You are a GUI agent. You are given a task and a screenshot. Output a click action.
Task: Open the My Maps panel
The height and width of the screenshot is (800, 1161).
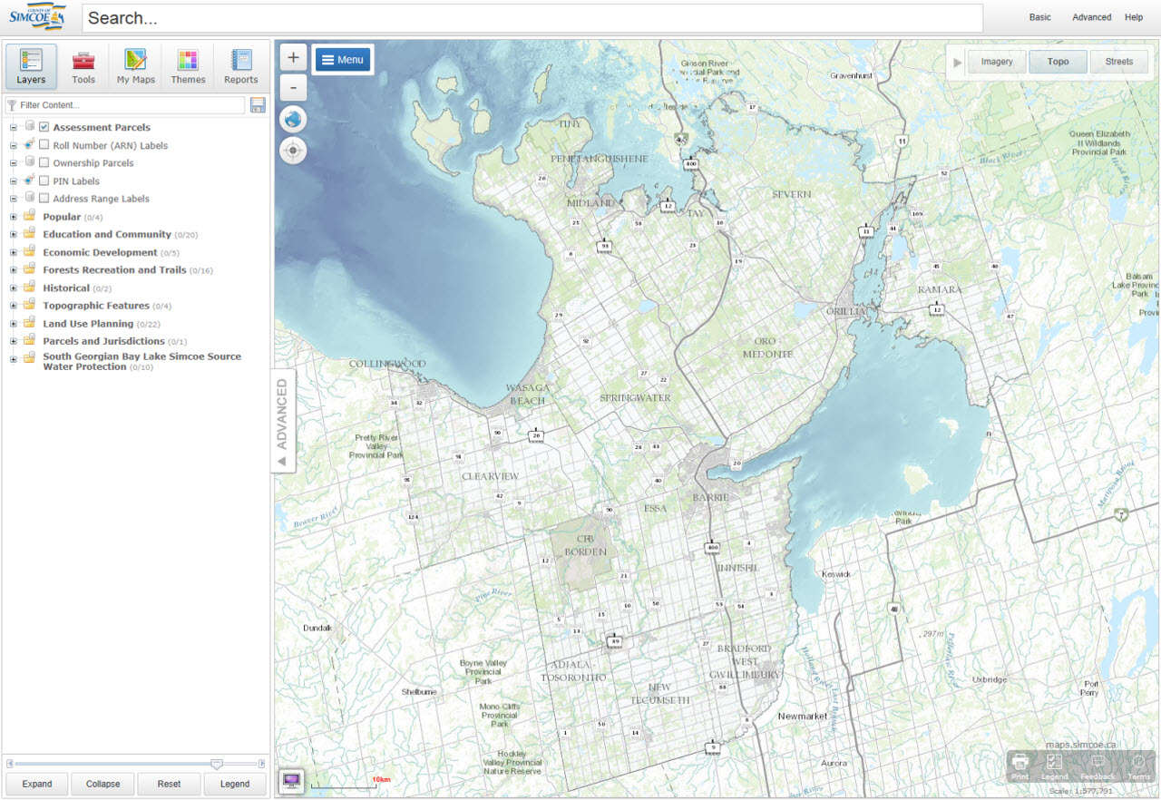(136, 67)
